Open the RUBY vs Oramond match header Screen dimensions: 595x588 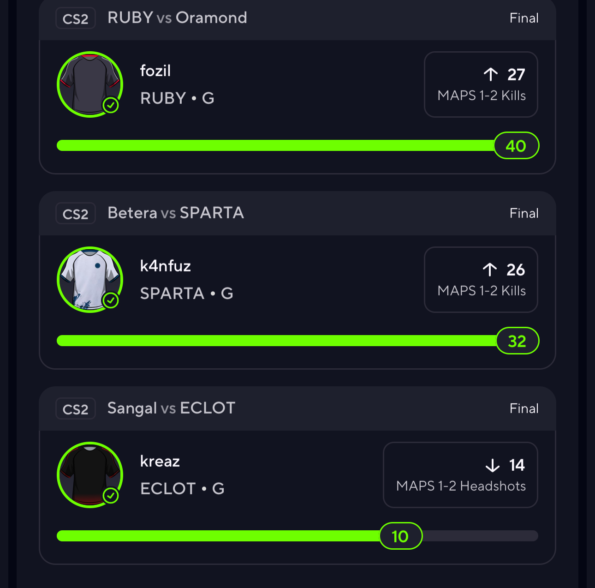tap(177, 18)
